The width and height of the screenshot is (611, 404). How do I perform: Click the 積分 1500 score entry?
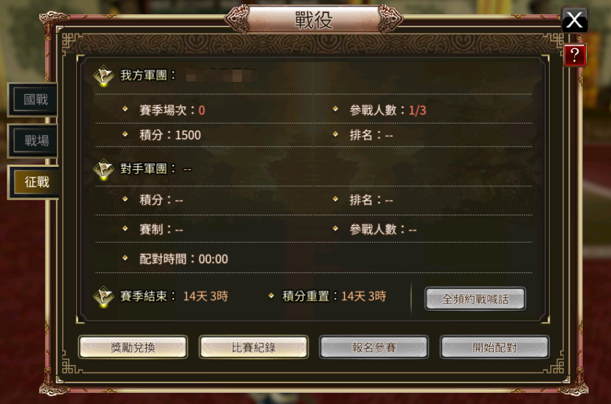(170, 135)
